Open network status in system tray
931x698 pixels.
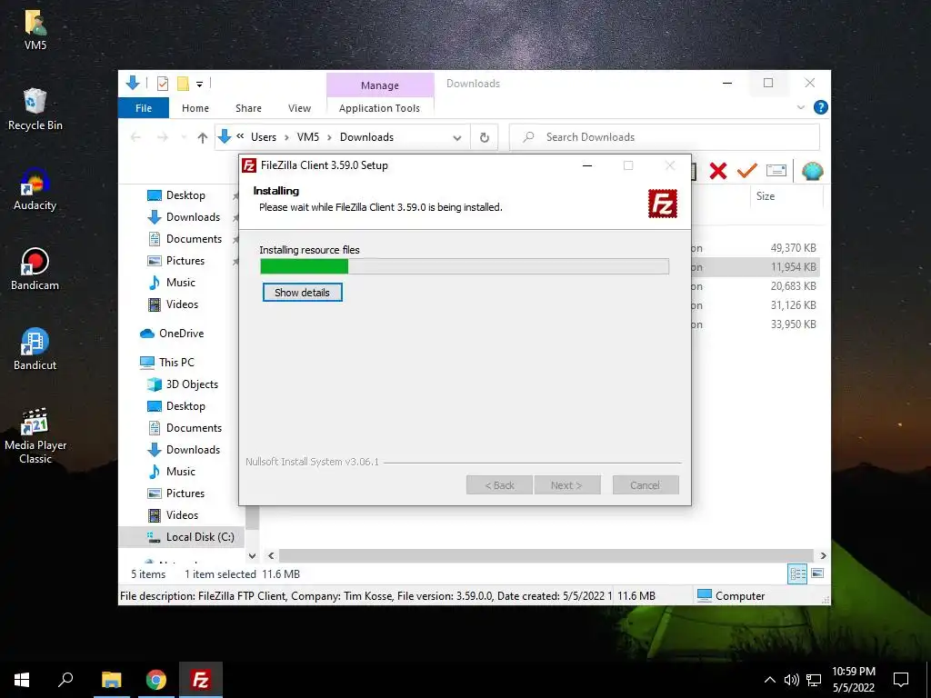pos(814,680)
